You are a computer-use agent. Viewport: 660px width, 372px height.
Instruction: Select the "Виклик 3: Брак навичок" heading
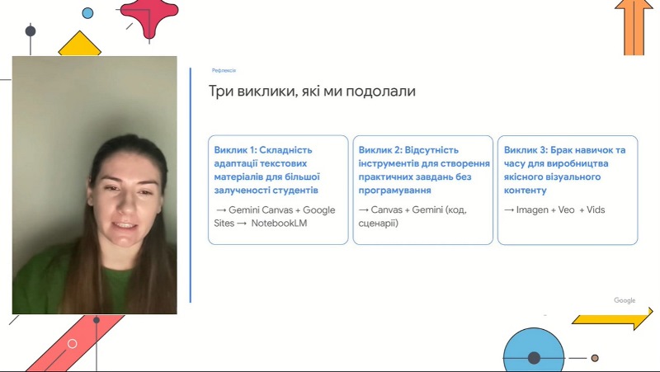click(x=564, y=170)
